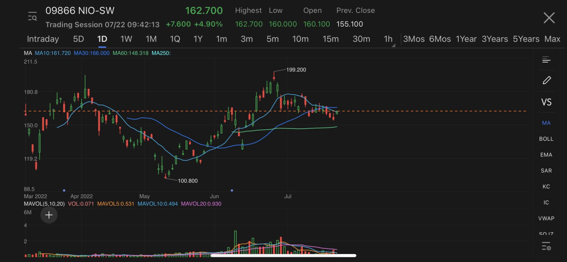Open the drawing pencil tool
Screen dimensions: 567x262
(x=547, y=80)
